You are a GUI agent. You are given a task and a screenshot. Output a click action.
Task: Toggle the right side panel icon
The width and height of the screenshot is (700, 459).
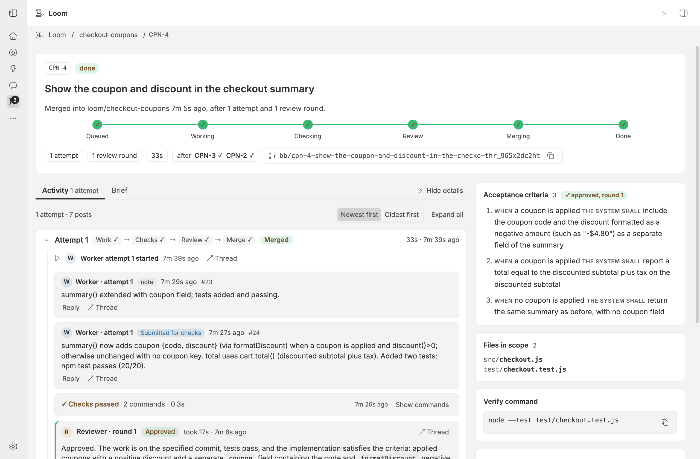coord(684,13)
